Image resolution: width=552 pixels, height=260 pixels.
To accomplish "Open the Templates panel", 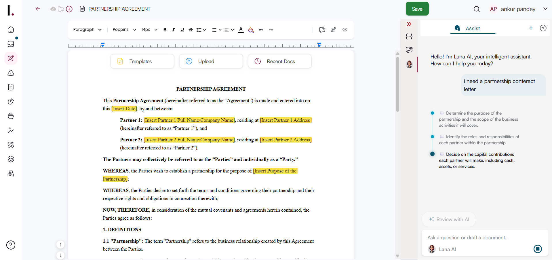I will tap(142, 61).
